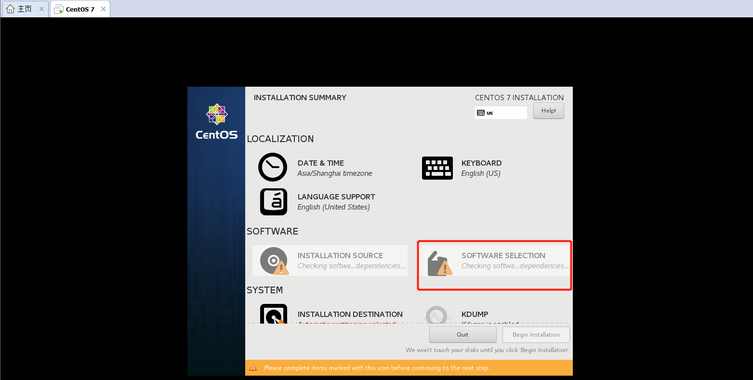
Task: Select the SOFTWARE SELECTION label
Action: pos(503,255)
